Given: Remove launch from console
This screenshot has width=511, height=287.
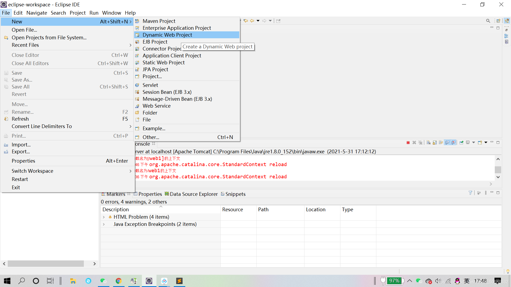Looking at the screenshot, I should point(414,143).
